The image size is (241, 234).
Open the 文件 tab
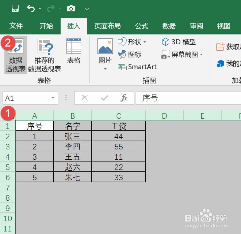(16, 26)
